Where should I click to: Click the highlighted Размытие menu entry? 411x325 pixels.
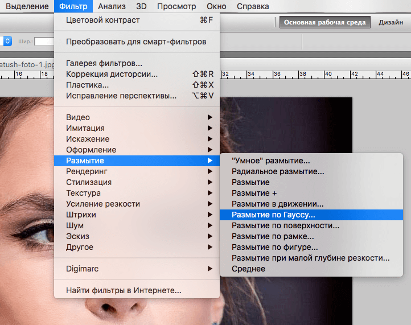point(137,161)
